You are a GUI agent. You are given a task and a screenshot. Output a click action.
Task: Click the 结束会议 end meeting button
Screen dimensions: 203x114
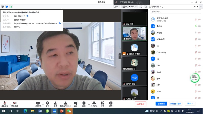141,104
